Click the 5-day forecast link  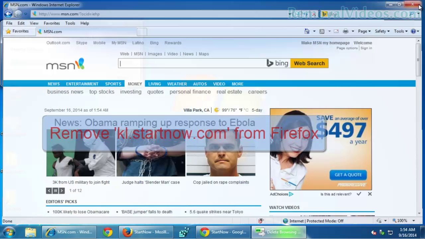coord(257,110)
